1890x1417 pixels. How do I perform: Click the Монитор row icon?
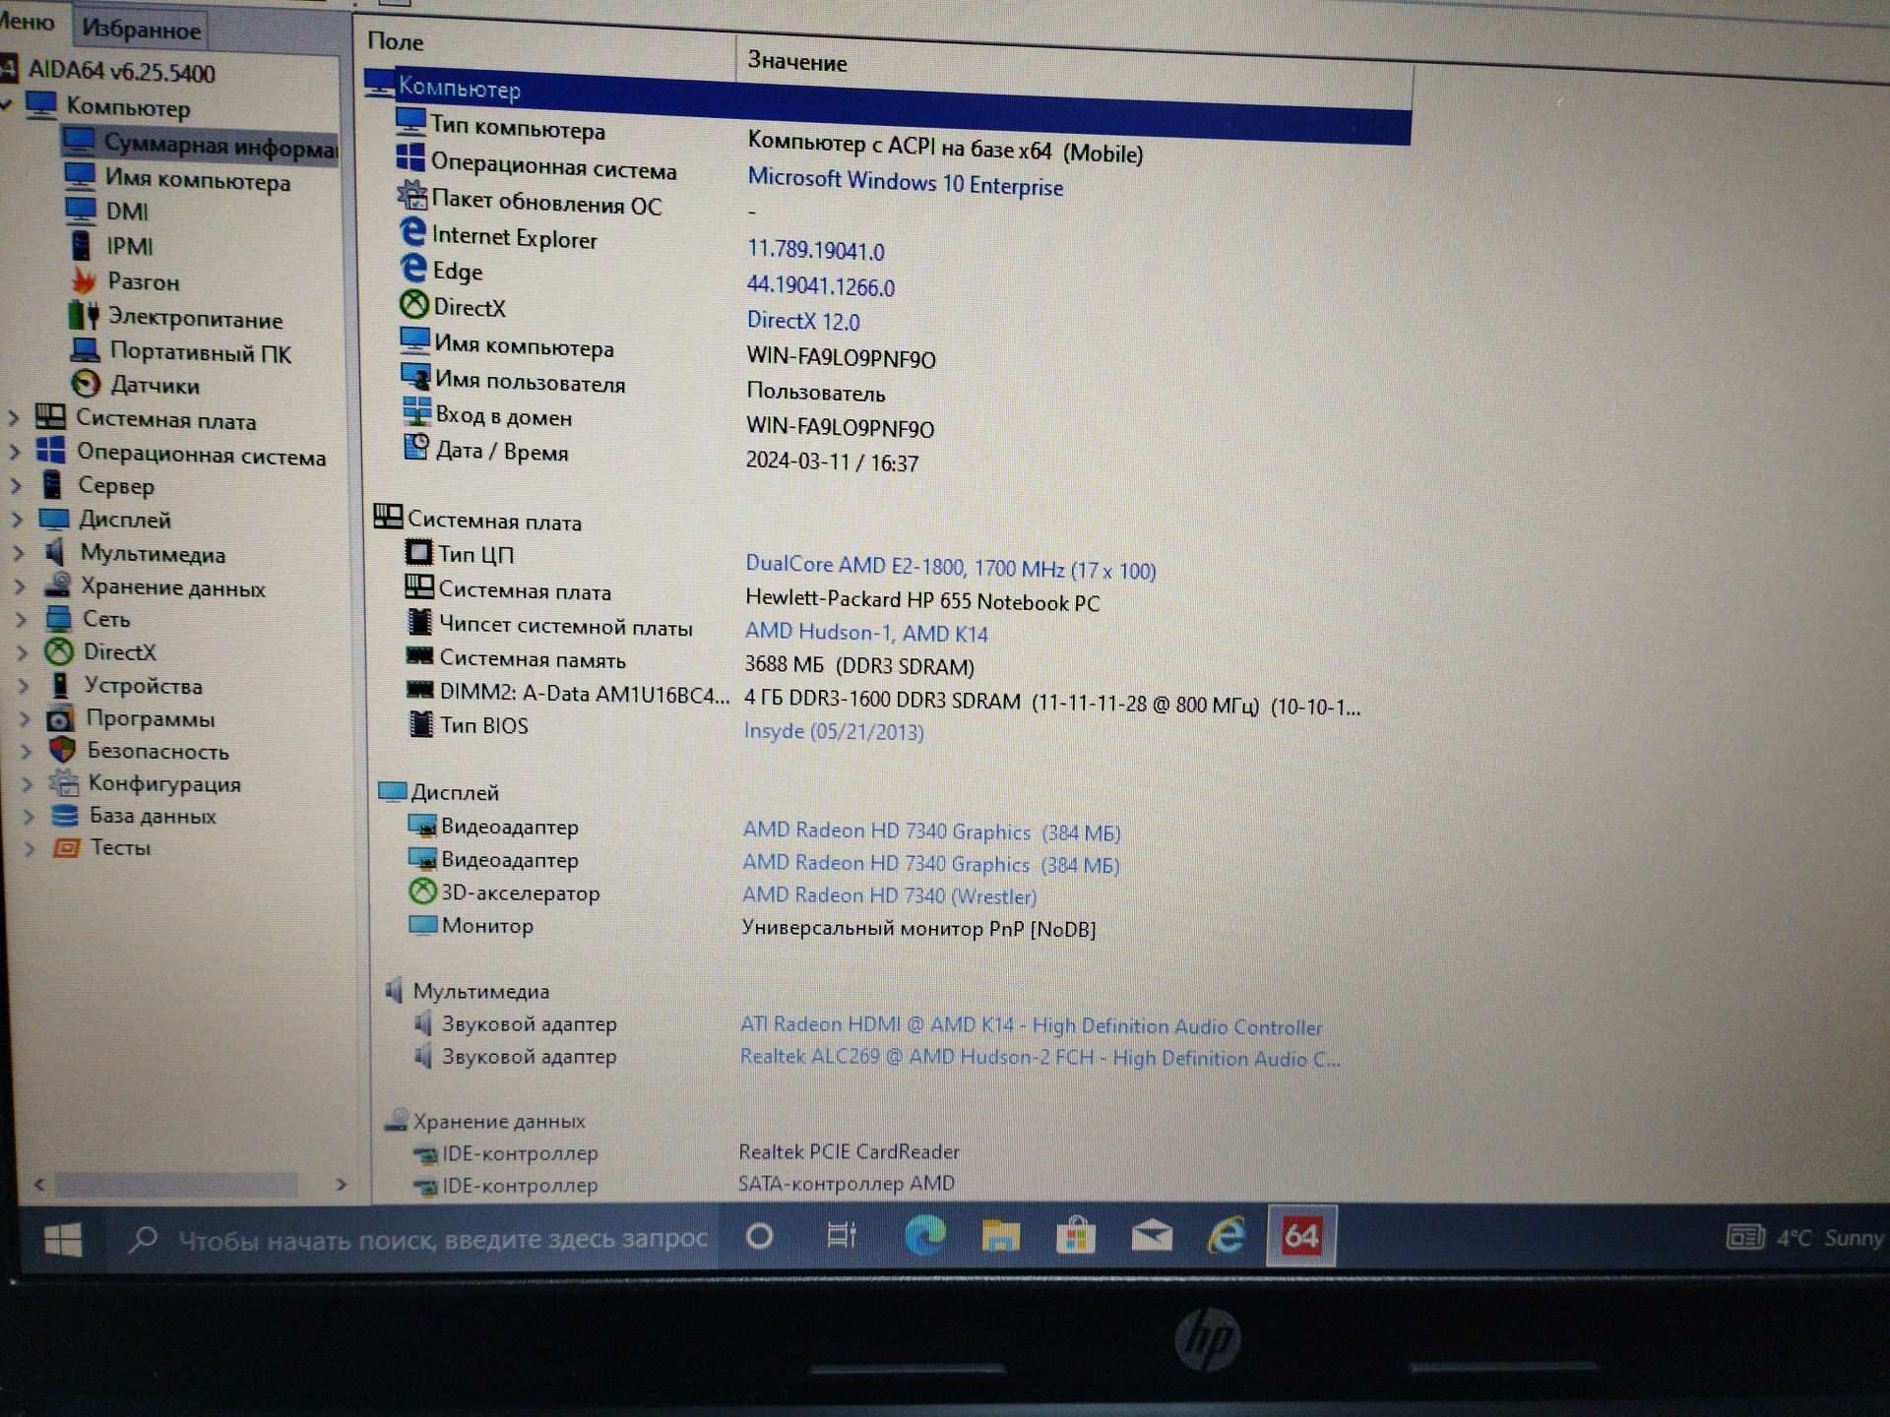(422, 924)
